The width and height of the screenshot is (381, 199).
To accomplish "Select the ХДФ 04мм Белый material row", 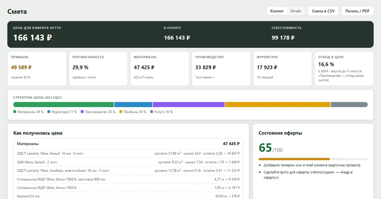I will [x=128, y=162].
